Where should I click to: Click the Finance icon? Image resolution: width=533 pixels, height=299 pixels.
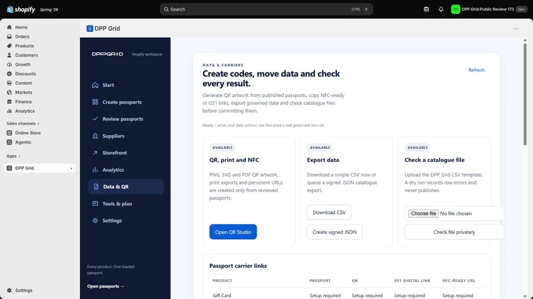pos(9,102)
